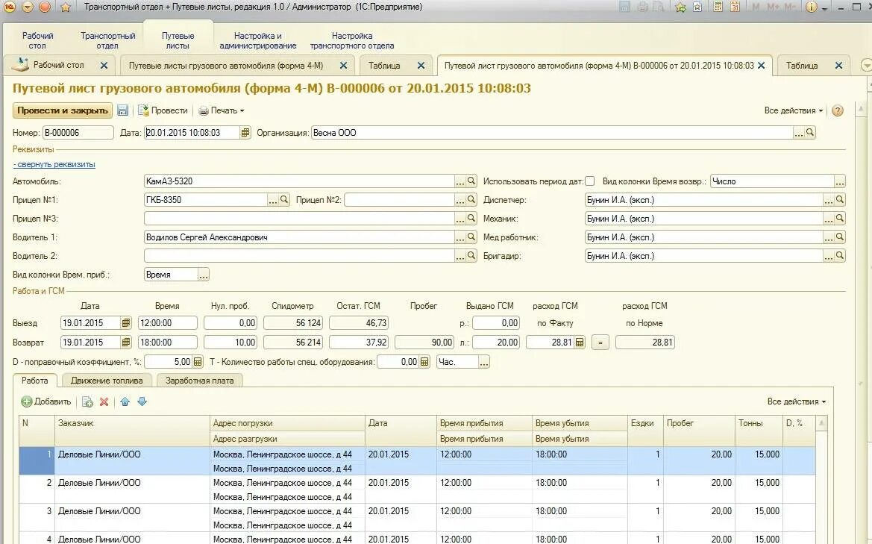Move row up with blue up arrow

click(x=125, y=401)
